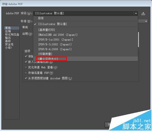Enable 优化快速 Web 查看 checkbox

coord(26,67)
